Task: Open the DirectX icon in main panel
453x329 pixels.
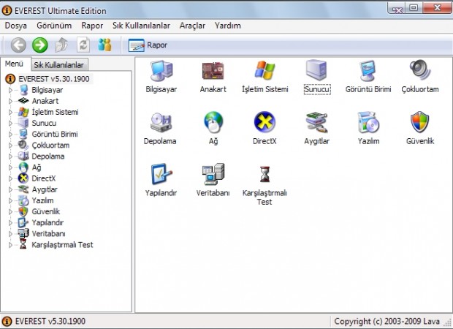Action: (264, 122)
